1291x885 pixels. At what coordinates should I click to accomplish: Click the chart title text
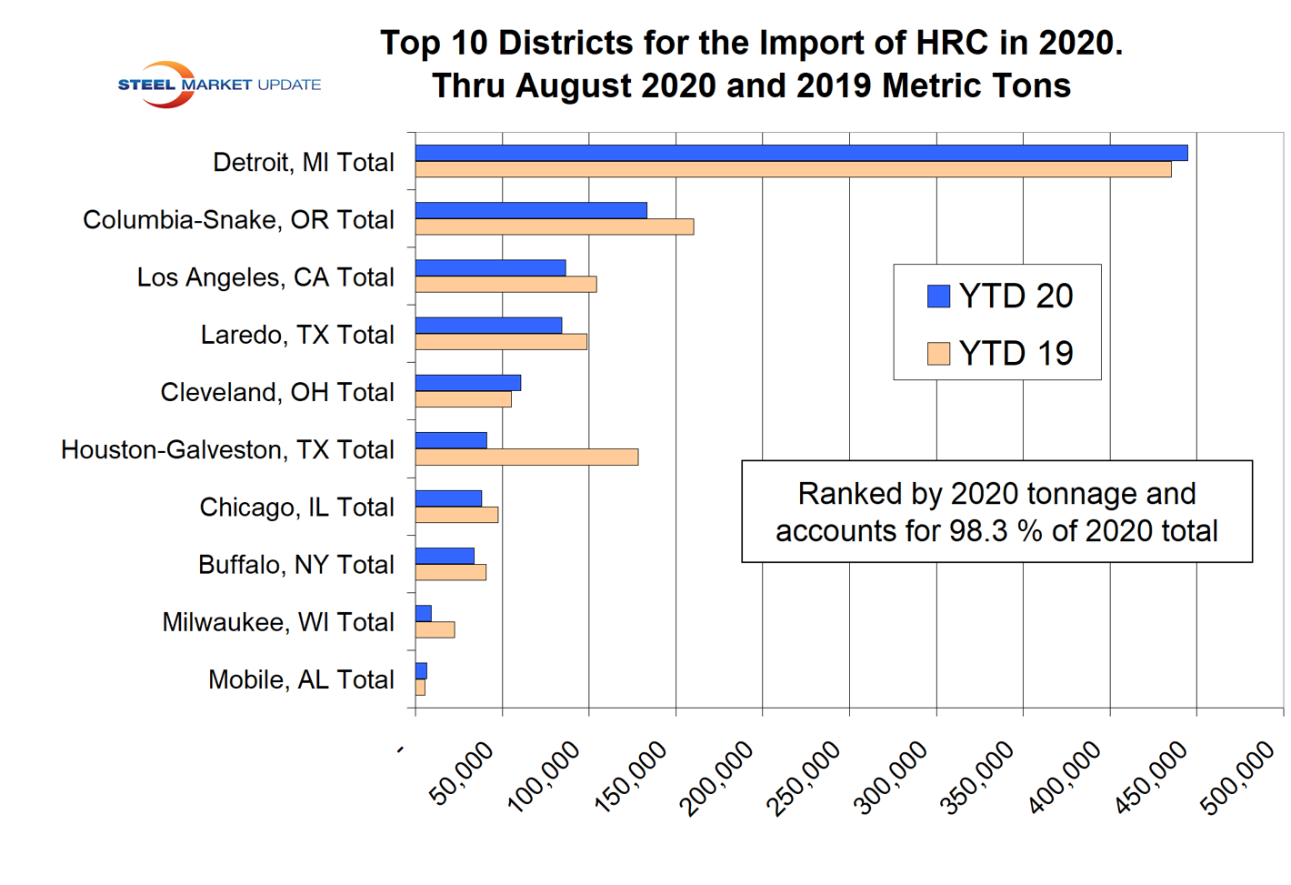point(751,64)
